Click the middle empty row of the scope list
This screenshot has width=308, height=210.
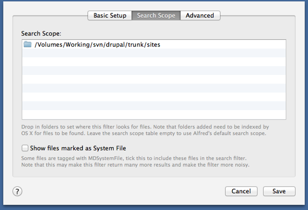[x=154, y=79]
